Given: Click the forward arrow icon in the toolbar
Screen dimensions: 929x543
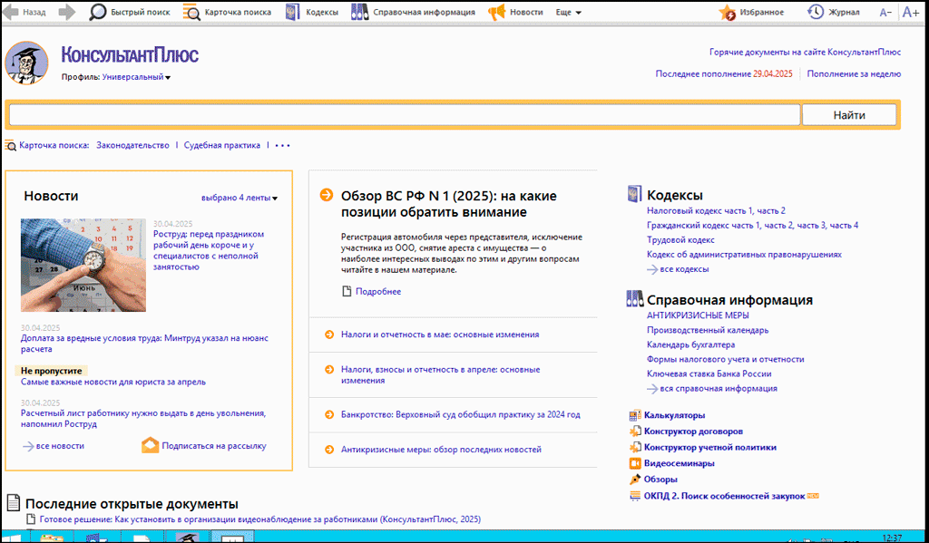Looking at the screenshot, I should tap(67, 12).
